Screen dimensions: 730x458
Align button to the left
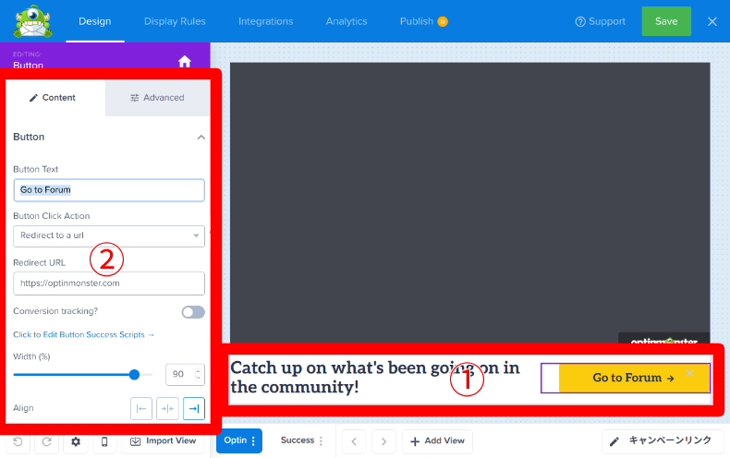[141, 407]
